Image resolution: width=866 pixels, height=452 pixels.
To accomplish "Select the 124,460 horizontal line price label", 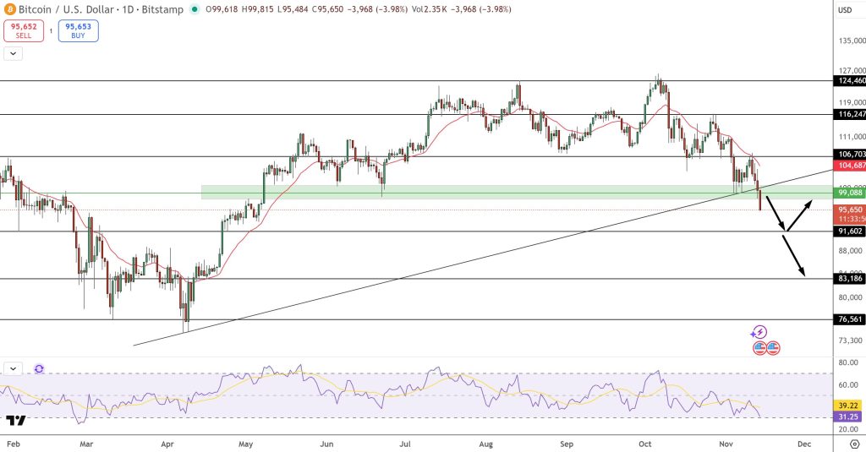I will click(x=849, y=81).
